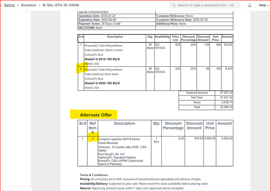Select the Model# U-9510-100-BU/K text

(103, 59)
